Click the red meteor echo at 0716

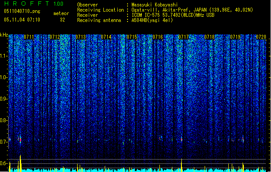(x=160, y=138)
